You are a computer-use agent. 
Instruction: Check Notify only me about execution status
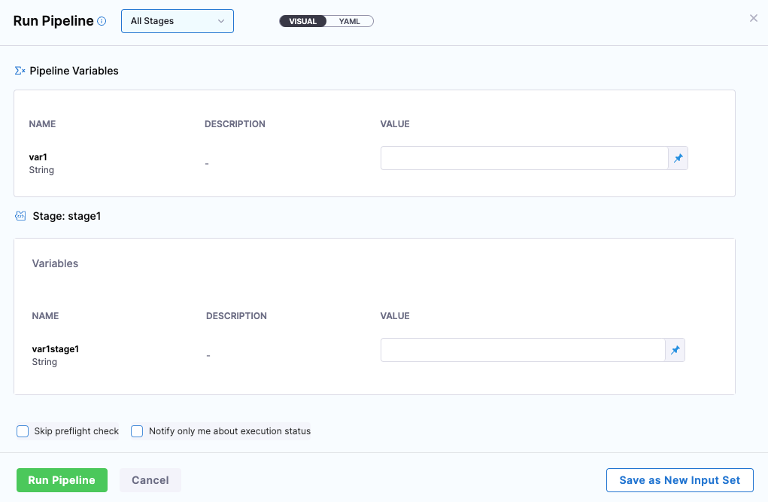pyautogui.click(x=137, y=431)
